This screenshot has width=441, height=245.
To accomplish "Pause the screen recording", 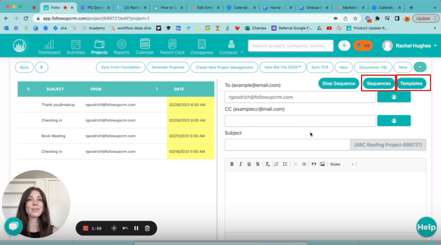I will pos(136,228).
